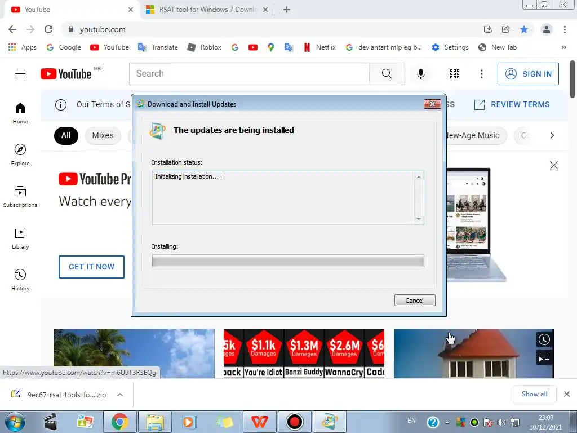The height and width of the screenshot is (433, 577).
Task: Click the YouTube search magnifier button
Action: [x=387, y=74]
